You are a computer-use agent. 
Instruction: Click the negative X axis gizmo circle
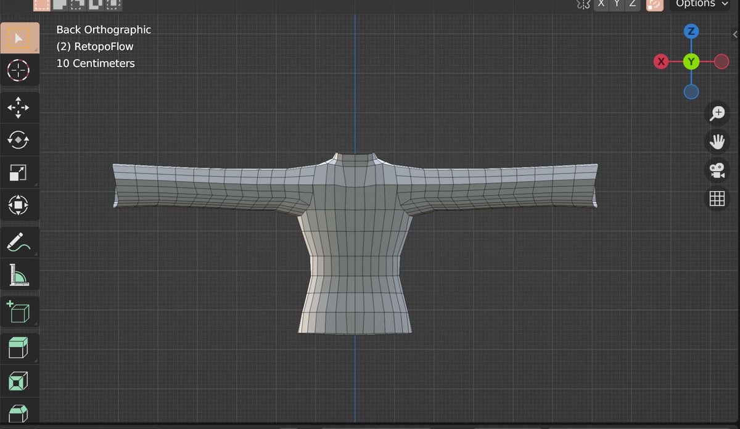coord(721,62)
